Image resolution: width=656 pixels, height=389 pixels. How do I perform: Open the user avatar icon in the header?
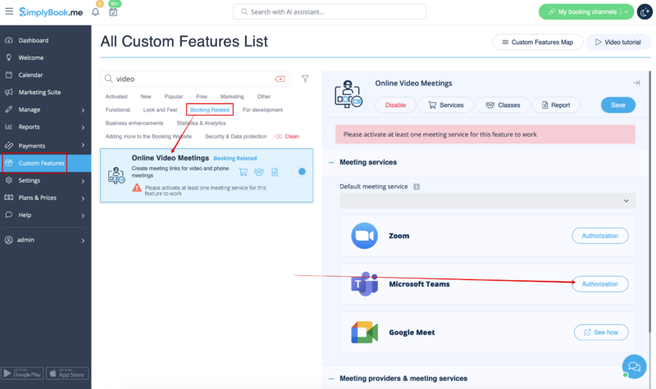coord(645,12)
